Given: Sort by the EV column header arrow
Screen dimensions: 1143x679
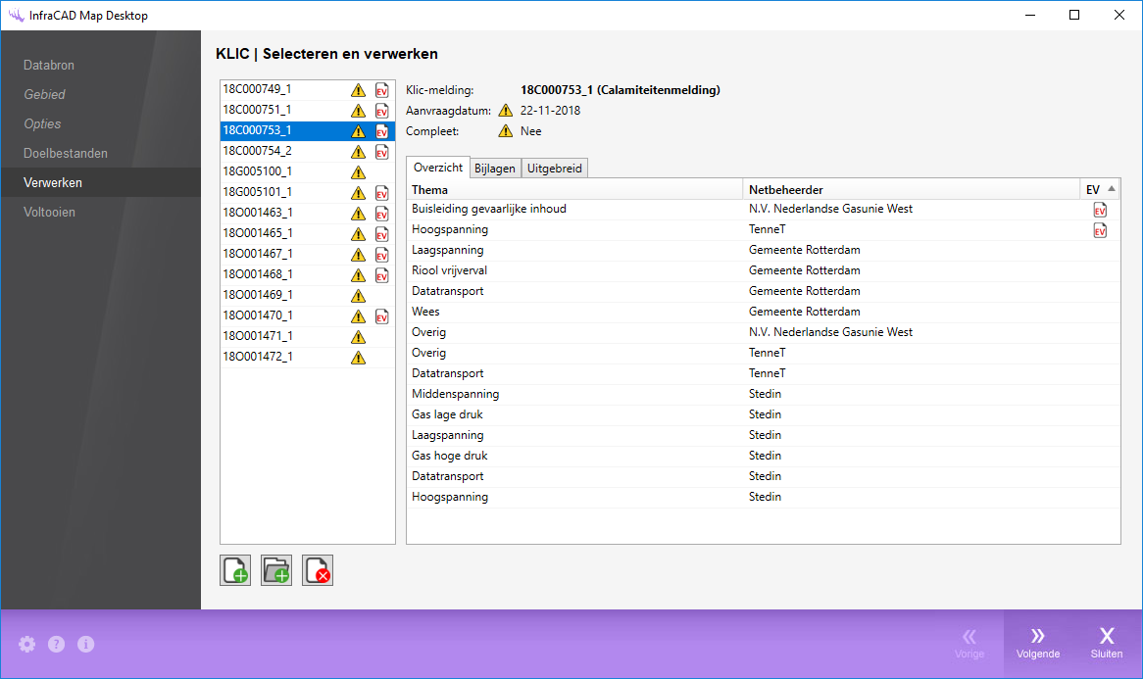Looking at the screenshot, I should (x=1112, y=189).
